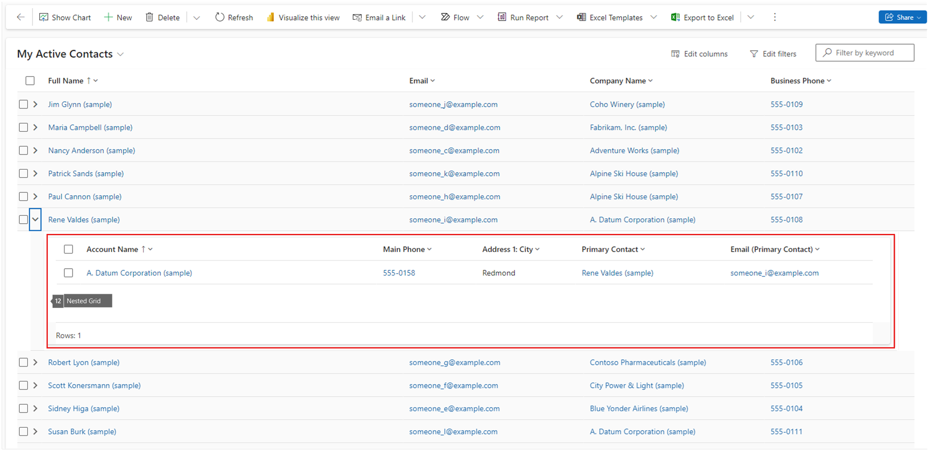
Task: Open the My Active Contacts view dropdown
Action: (121, 54)
